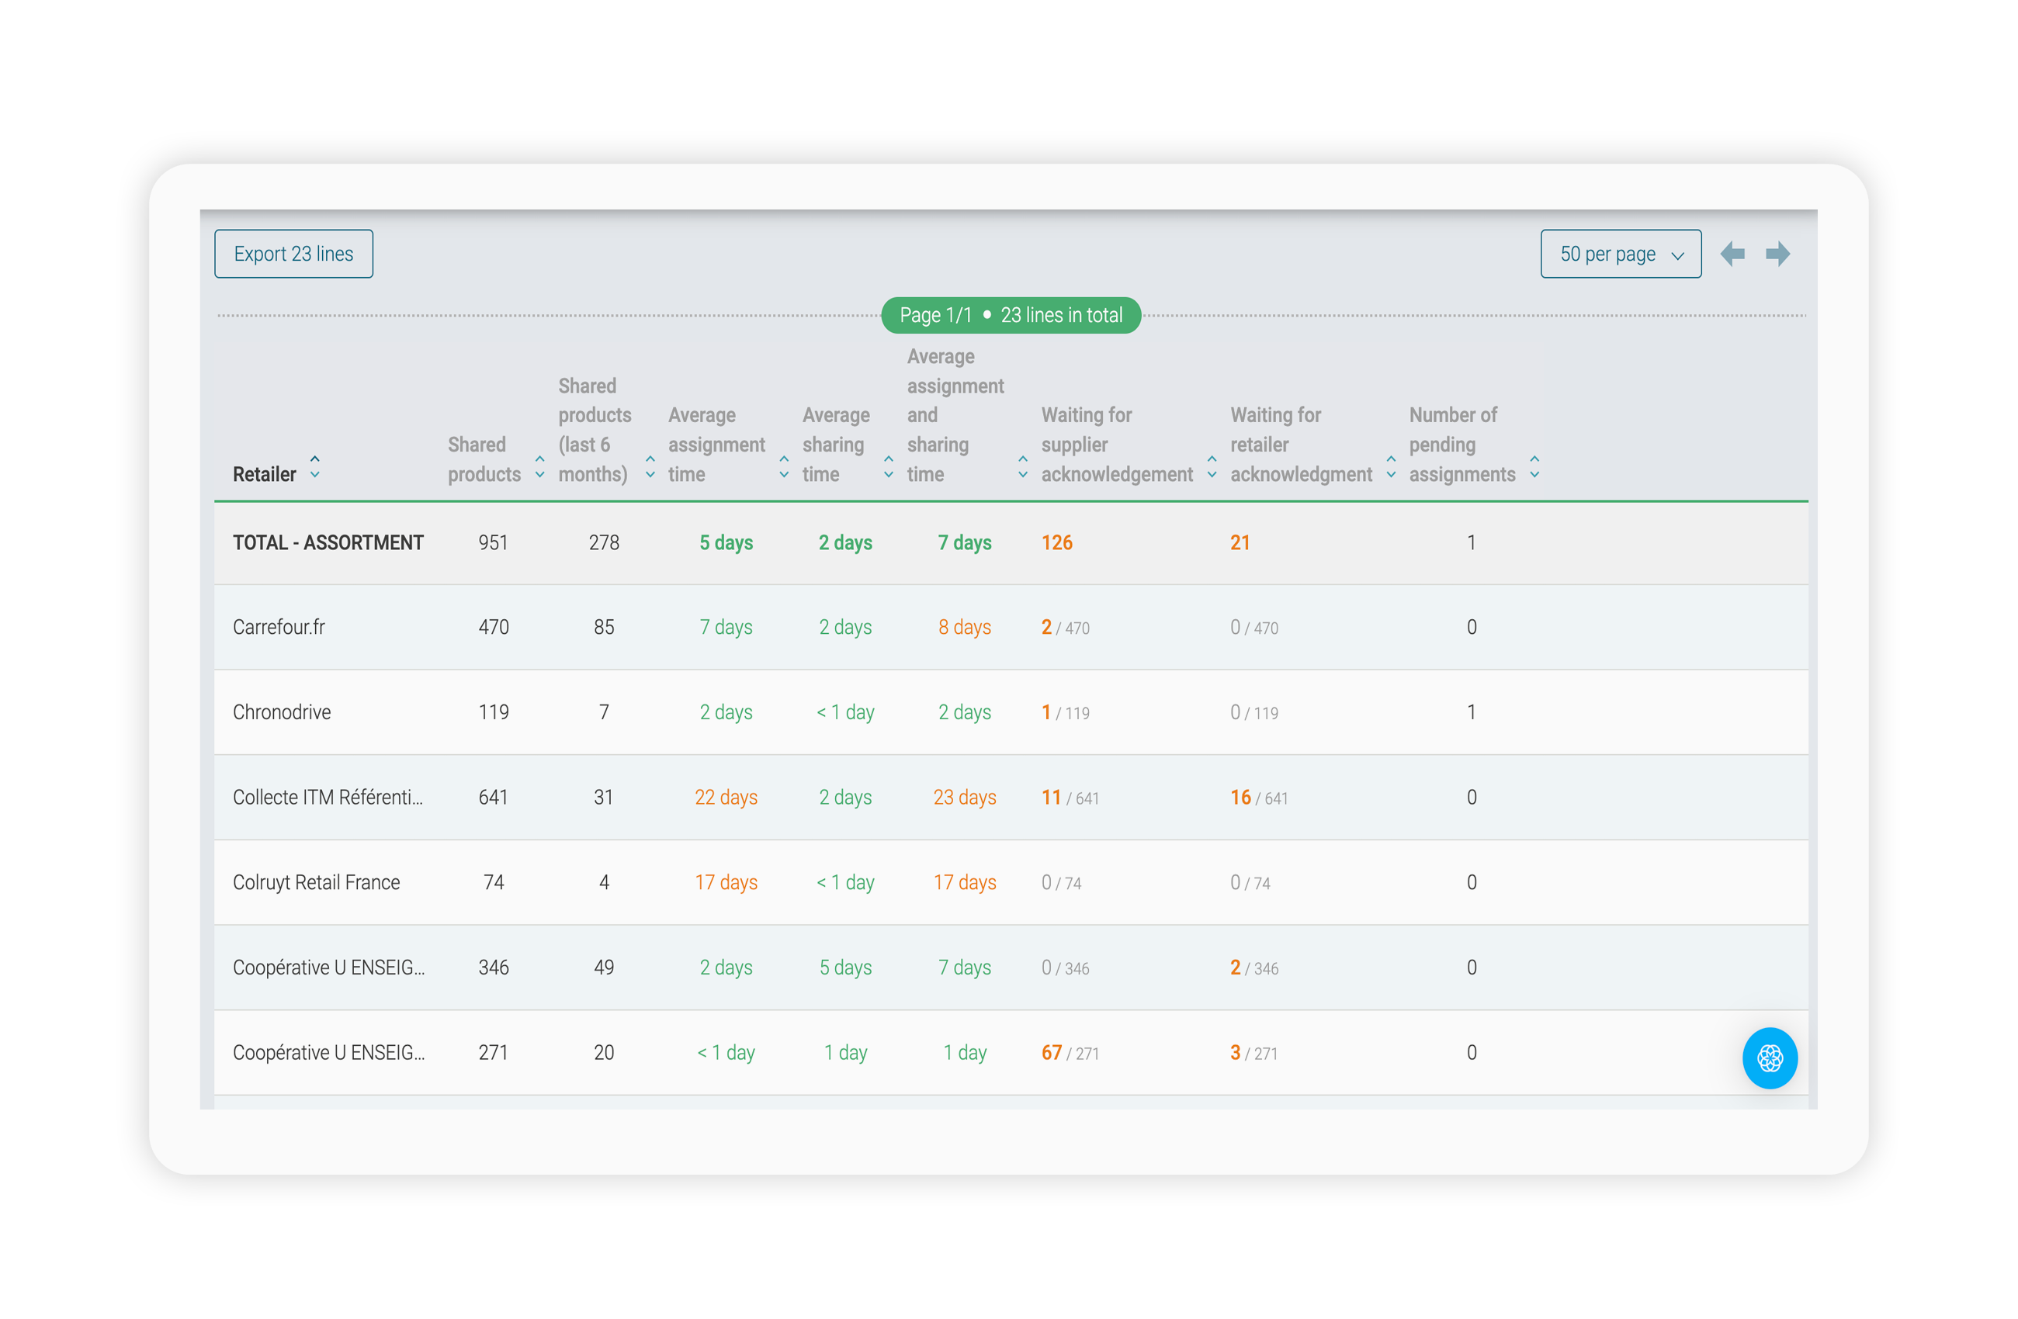Click the Number of pending assignments header
Viewport: 2018px width, 1319px height.
1461,445
